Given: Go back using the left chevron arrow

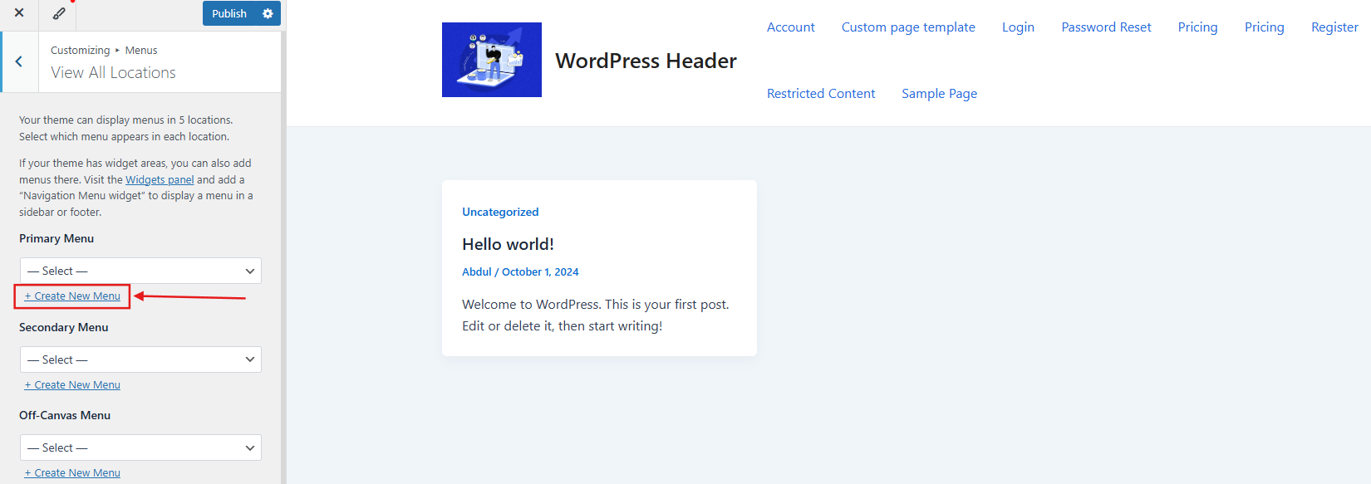Looking at the screenshot, I should click(19, 61).
